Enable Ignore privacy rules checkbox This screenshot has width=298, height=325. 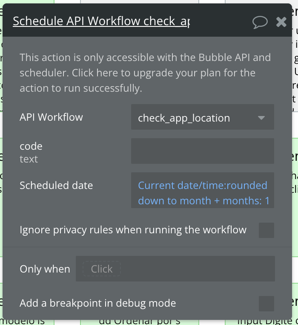[x=266, y=230]
